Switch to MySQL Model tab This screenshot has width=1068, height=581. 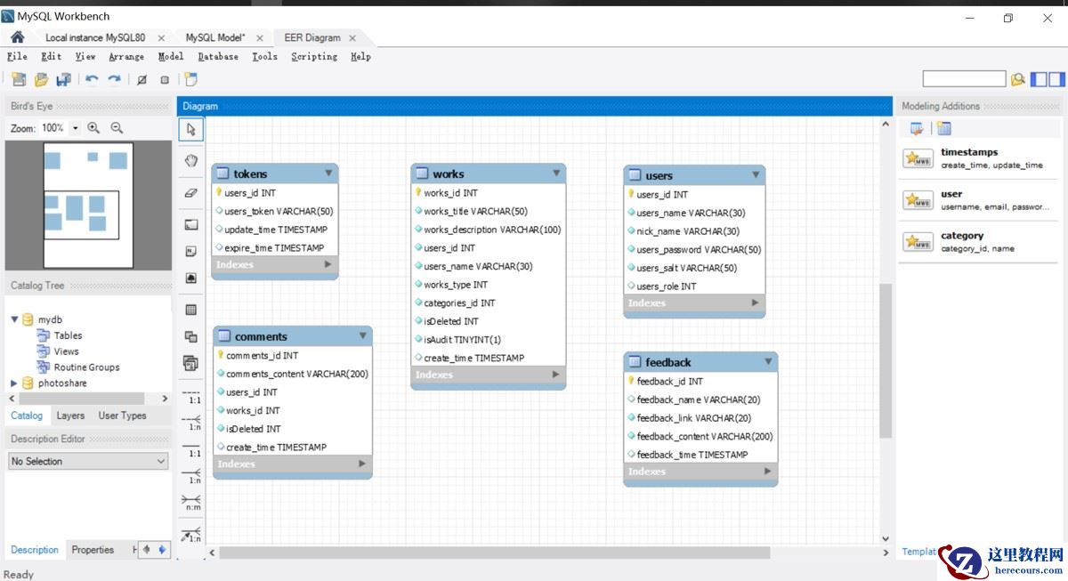pos(215,37)
